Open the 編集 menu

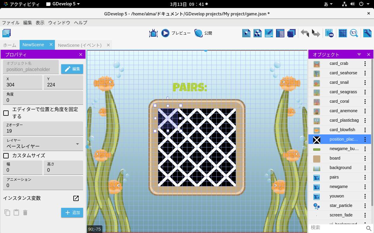pos(28,23)
